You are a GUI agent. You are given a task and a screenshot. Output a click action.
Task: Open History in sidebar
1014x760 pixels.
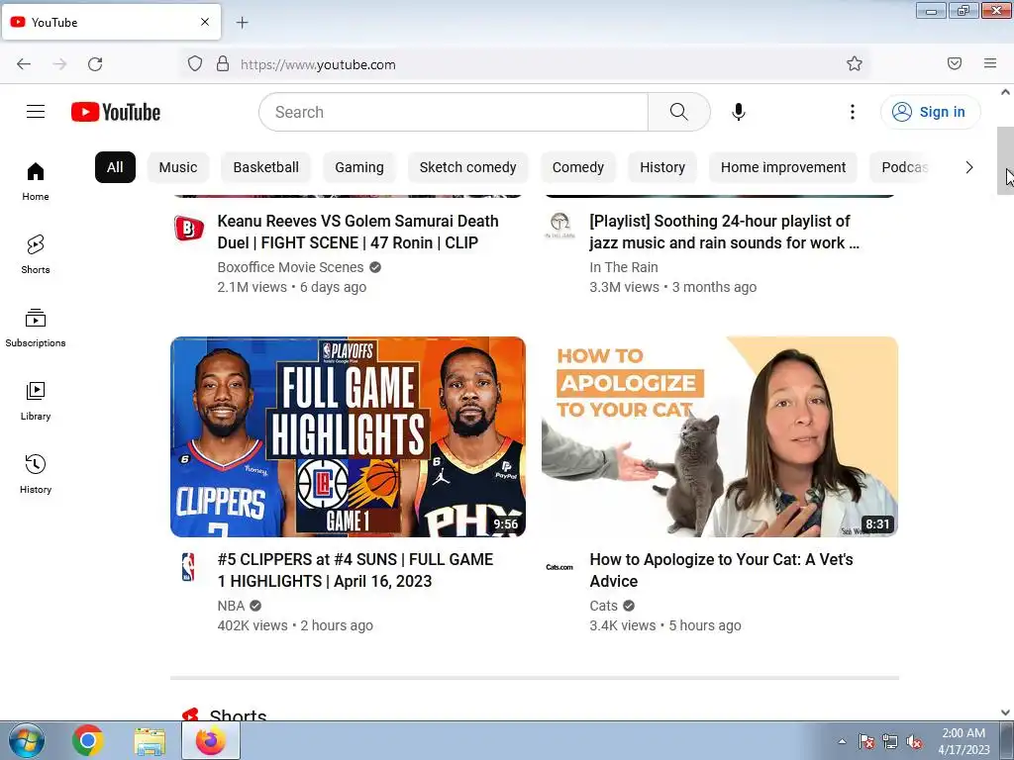coord(36,474)
